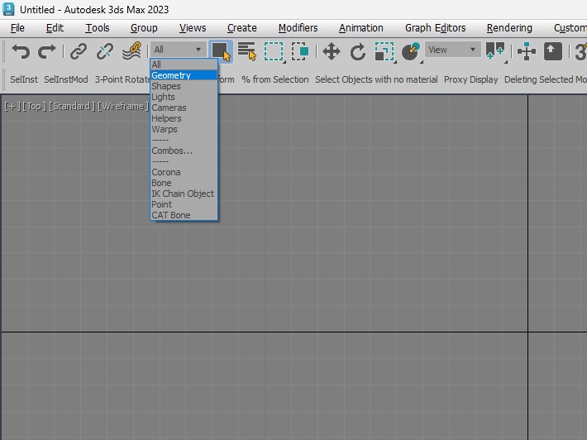Screen dimensions: 587x440
Task: Click Use Pivot Point Center icon
Action: (x=495, y=51)
